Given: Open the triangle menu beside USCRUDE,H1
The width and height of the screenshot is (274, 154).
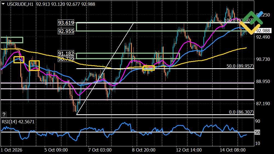Looking at the screenshot, I should pos(3,4).
